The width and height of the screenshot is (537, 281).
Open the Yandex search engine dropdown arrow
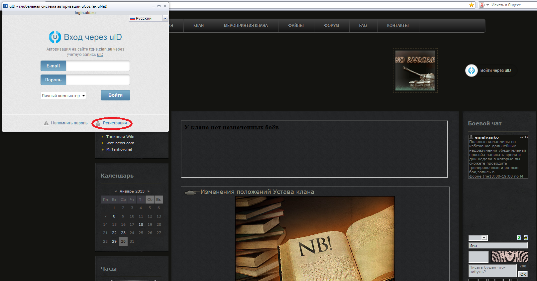click(487, 5)
